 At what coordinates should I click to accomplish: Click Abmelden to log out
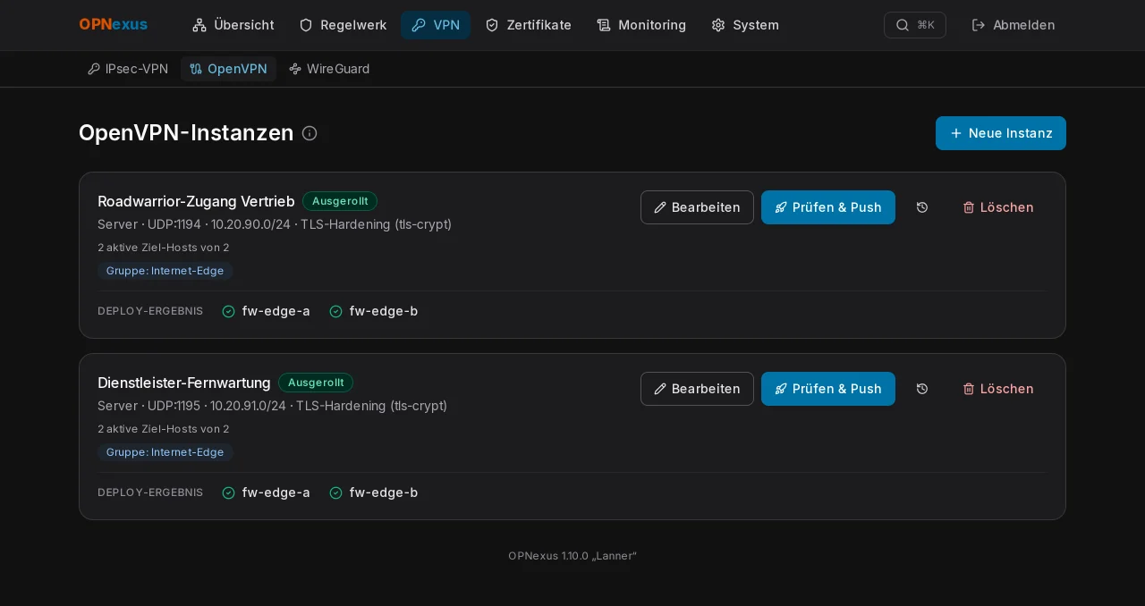(1014, 25)
